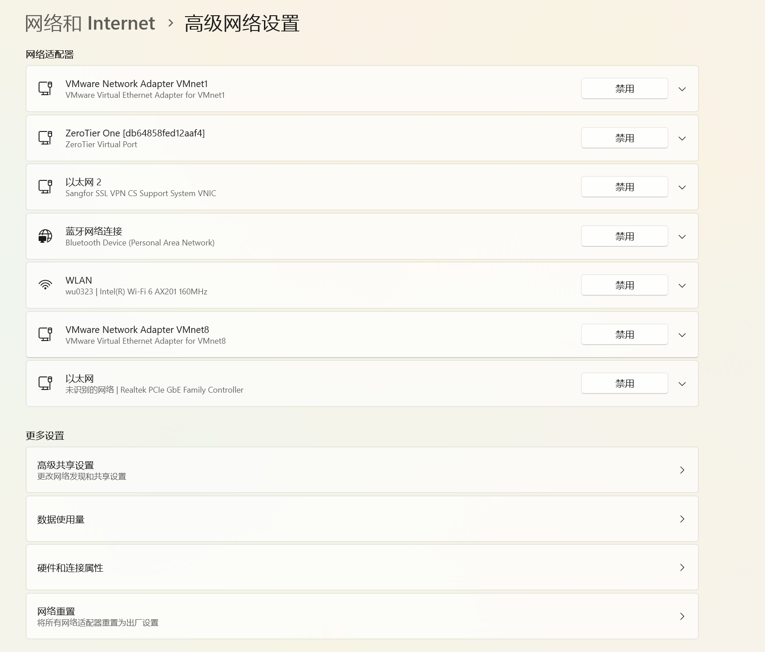
Task: Go back to 网络和 Internet breadcrumb
Action: coord(90,23)
